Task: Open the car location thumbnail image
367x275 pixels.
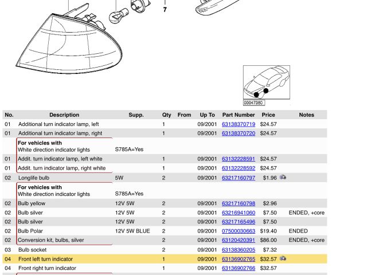Action: tap(266, 85)
